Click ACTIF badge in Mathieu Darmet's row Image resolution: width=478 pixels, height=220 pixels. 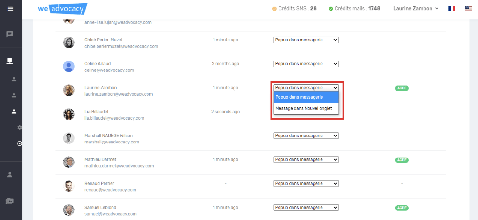pos(402,160)
